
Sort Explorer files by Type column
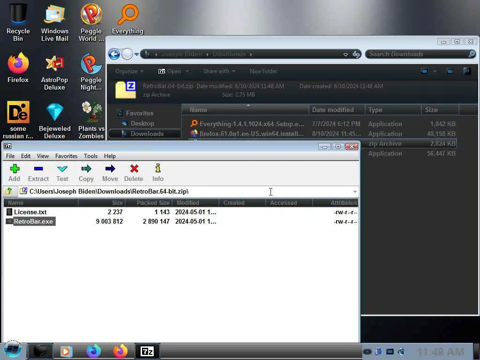click(393, 110)
